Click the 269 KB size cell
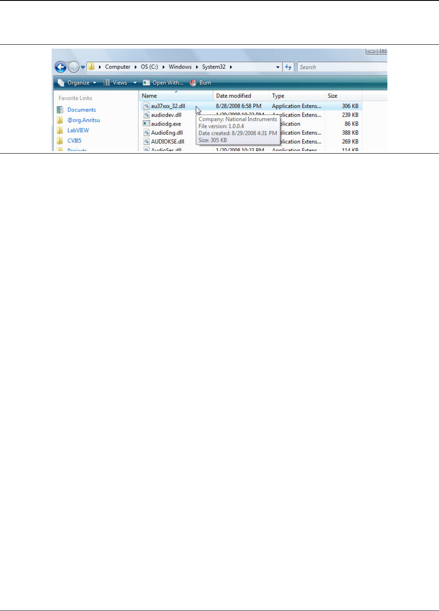The width and height of the screenshot is (439, 611). tap(350, 142)
